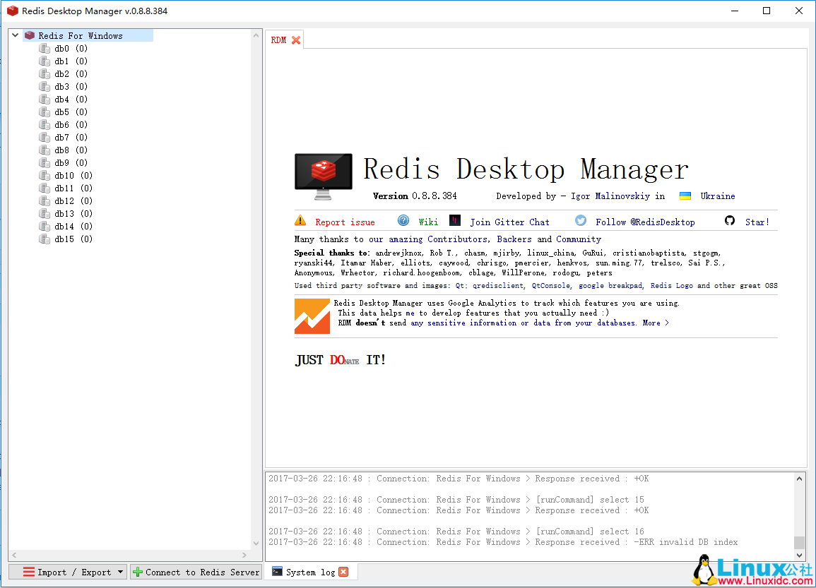Click the left tree panel horizontal scrollbar
The width and height of the screenshot is (816, 588).
tap(130, 555)
